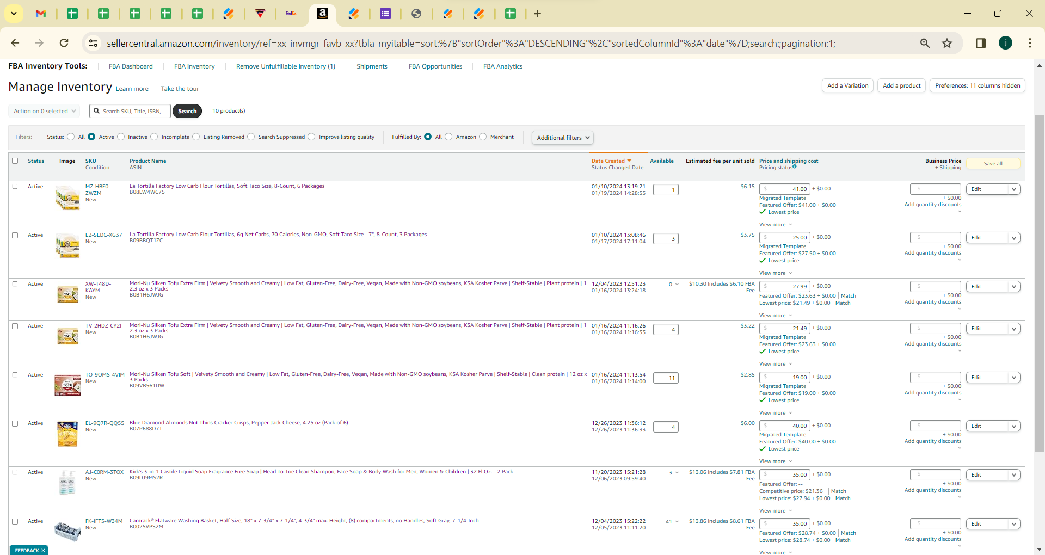Open FBA Opportunities
1045x555 pixels.
[435, 66]
